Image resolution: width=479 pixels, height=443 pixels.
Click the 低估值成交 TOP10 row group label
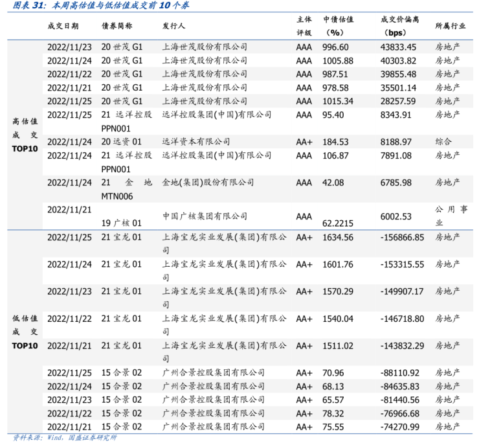25,332
